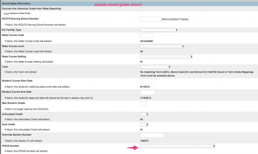This screenshot has height=154, width=258.
Task: Click the IPEDS Number label
Action: pyautogui.click(x=11, y=146)
